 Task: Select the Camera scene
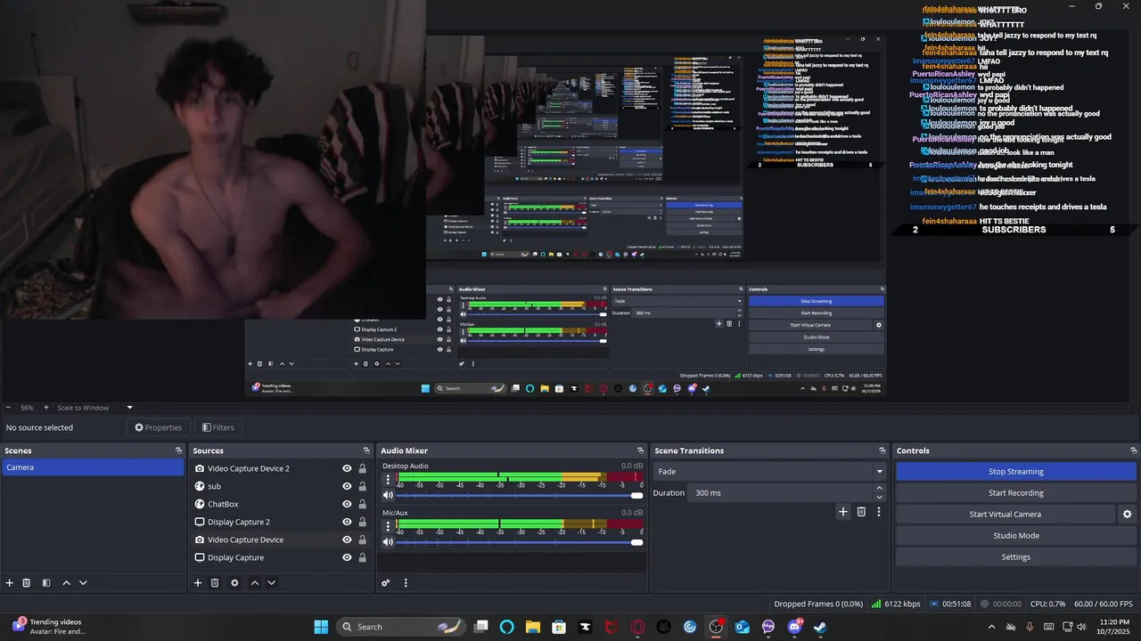tap(93, 467)
